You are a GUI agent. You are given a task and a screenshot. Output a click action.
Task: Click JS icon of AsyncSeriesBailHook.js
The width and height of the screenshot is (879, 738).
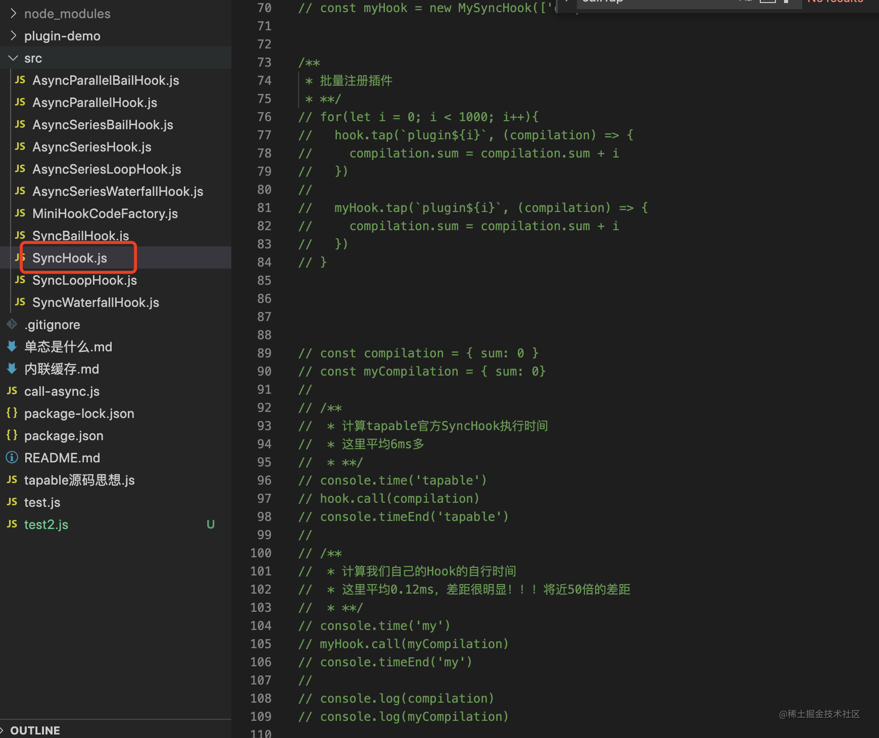[20, 125]
